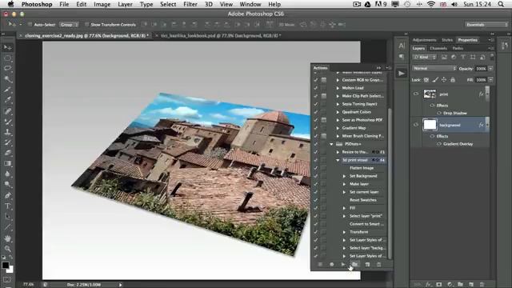The image size is (512, 288).
Task: Select the Rectangular Marquee tool
Action: (x=7, y=58)
